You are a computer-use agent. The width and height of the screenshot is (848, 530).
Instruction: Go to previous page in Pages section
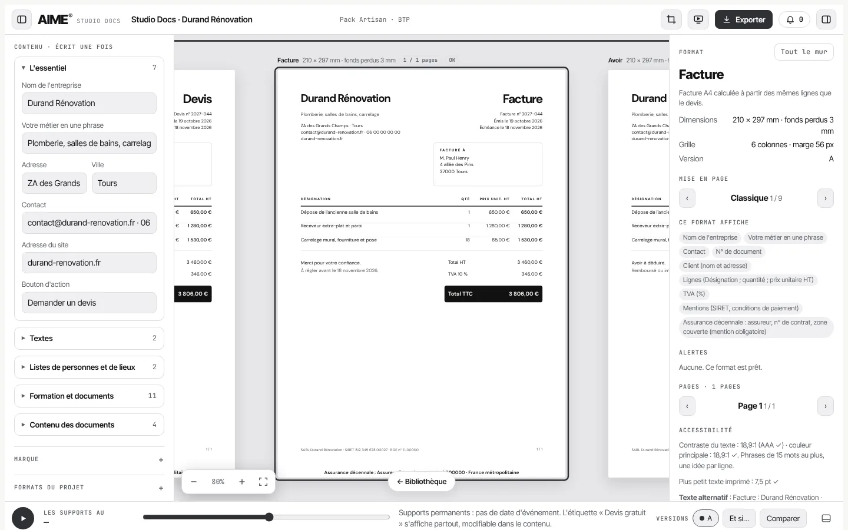click(x=687, y=406)
